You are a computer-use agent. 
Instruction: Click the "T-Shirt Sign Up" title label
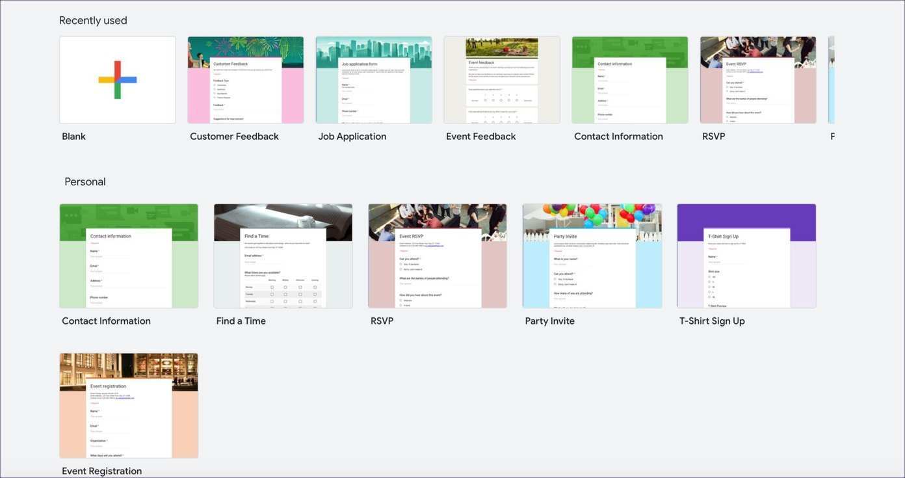coord(712,321)
